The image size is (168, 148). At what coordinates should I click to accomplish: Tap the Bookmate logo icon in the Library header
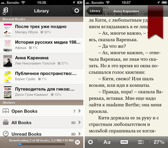tap(5, 11)
